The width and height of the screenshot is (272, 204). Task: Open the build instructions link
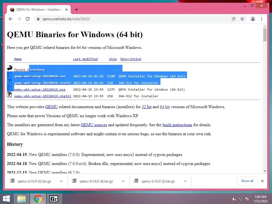click(177, 125)
